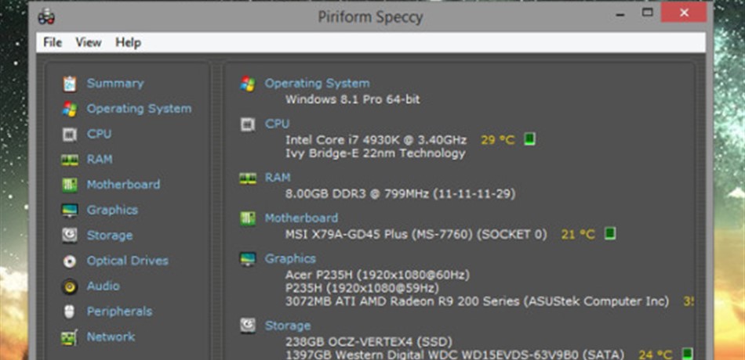Open the Help menu
The image size is (745, 360).
point(128,42)
